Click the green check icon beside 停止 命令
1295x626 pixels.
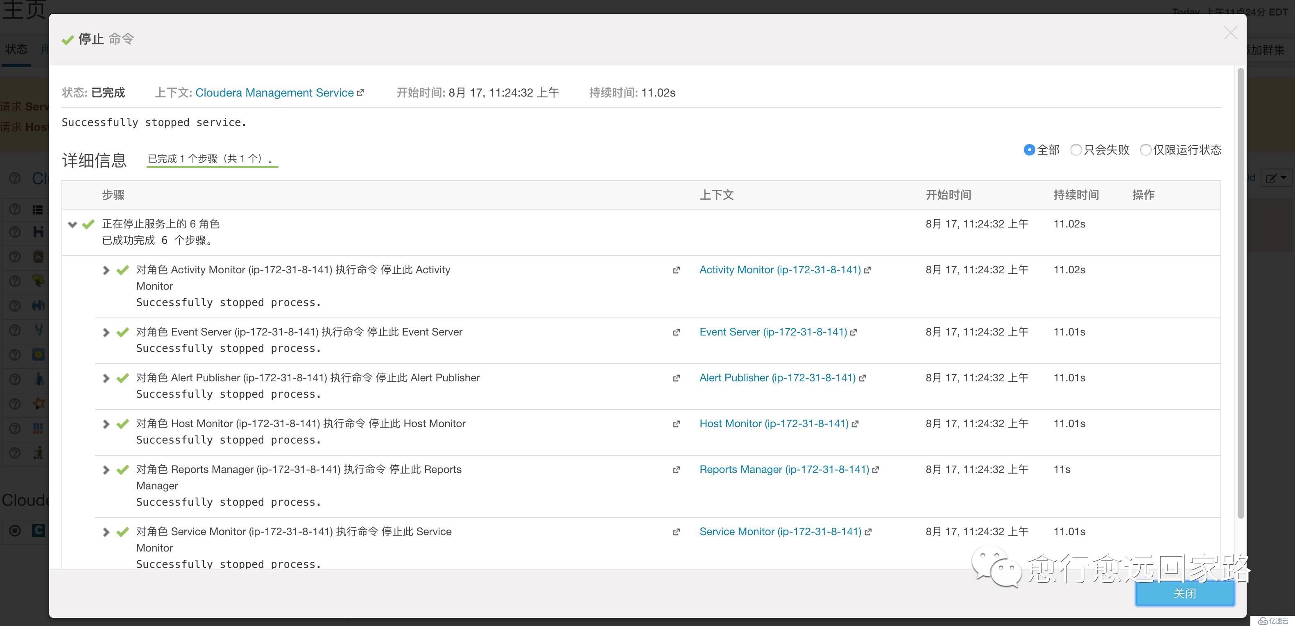point(67,40)
